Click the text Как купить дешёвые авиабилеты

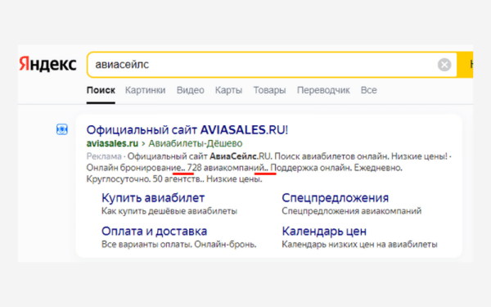coord(169,211)
